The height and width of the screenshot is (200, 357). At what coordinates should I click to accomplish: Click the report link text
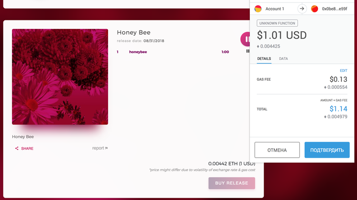(x=98, y=148)
